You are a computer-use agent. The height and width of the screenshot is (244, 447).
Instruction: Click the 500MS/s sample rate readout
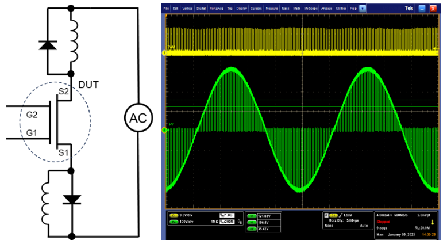point(401,215)
